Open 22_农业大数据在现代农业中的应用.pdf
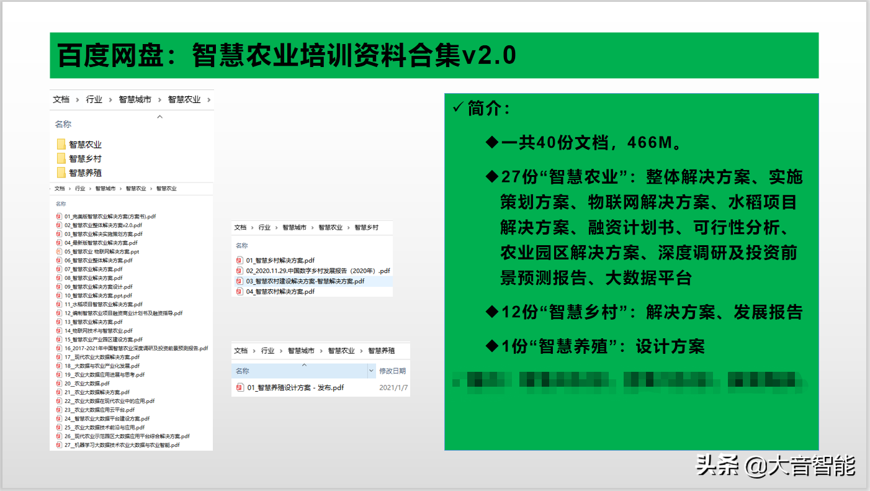Screen dimensions: 870x491 (109, 401)
